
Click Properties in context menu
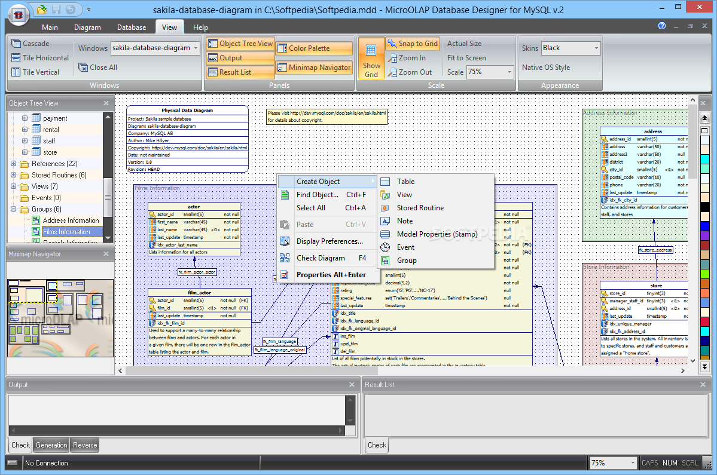click(328, 275)
